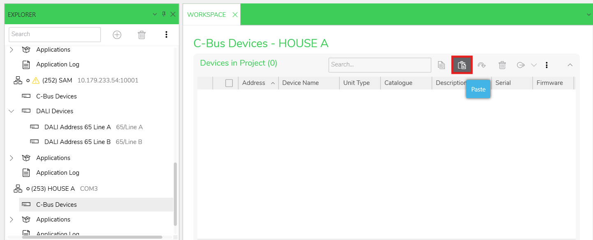The height and width of the screenshot is (240, 593).
Task: Switch to the WORKSPACE tab
Action: click(206, 15)
